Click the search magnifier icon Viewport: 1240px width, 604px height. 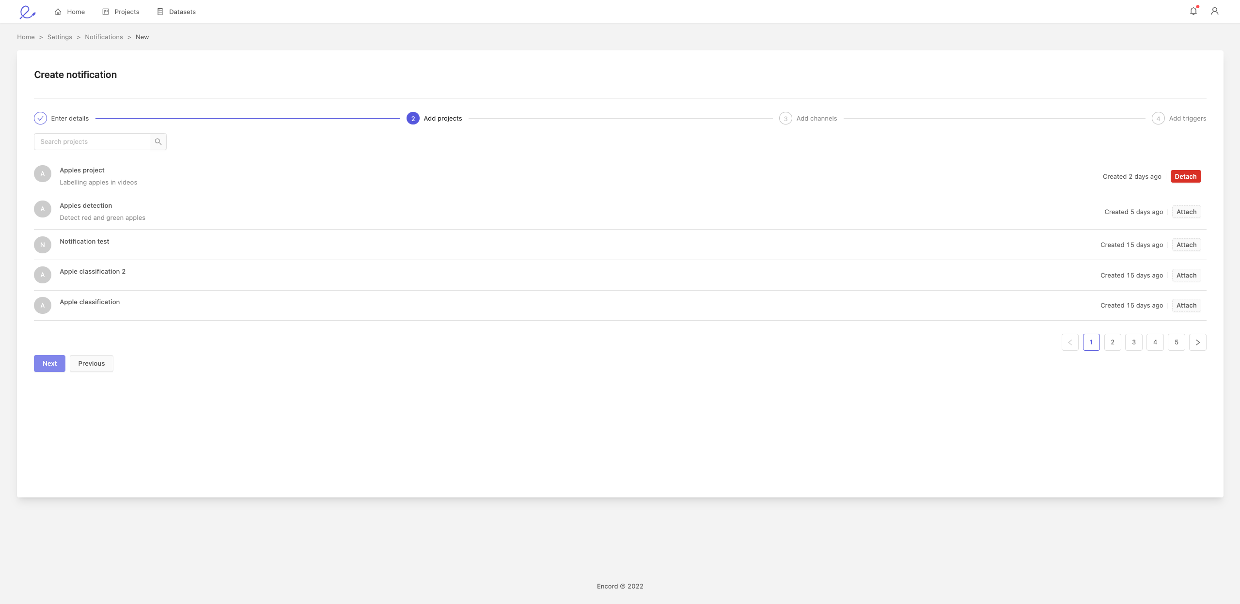click(158, 141)
